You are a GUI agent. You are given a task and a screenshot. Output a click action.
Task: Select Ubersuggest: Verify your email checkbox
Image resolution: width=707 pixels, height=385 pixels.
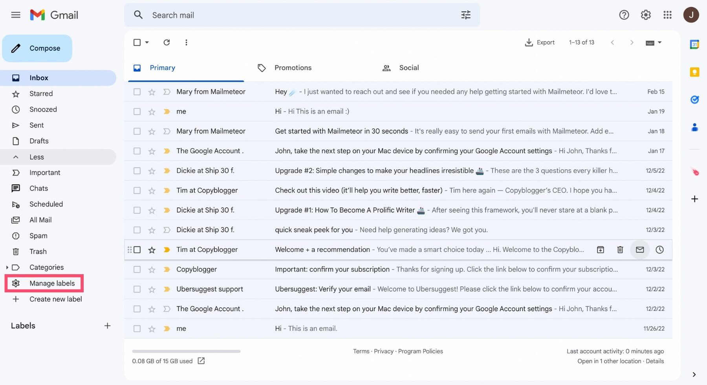click(x=137, y=289)
